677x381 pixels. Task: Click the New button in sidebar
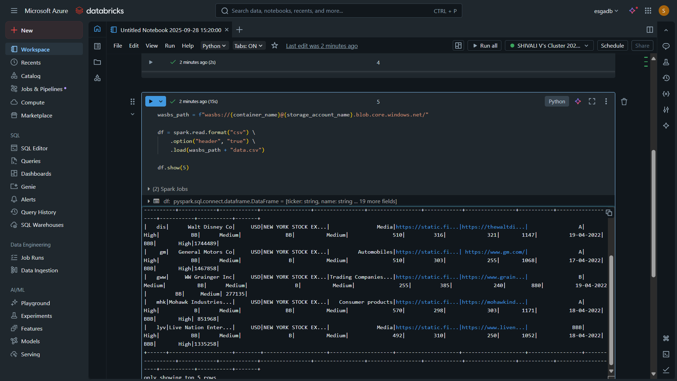(44, 30)
